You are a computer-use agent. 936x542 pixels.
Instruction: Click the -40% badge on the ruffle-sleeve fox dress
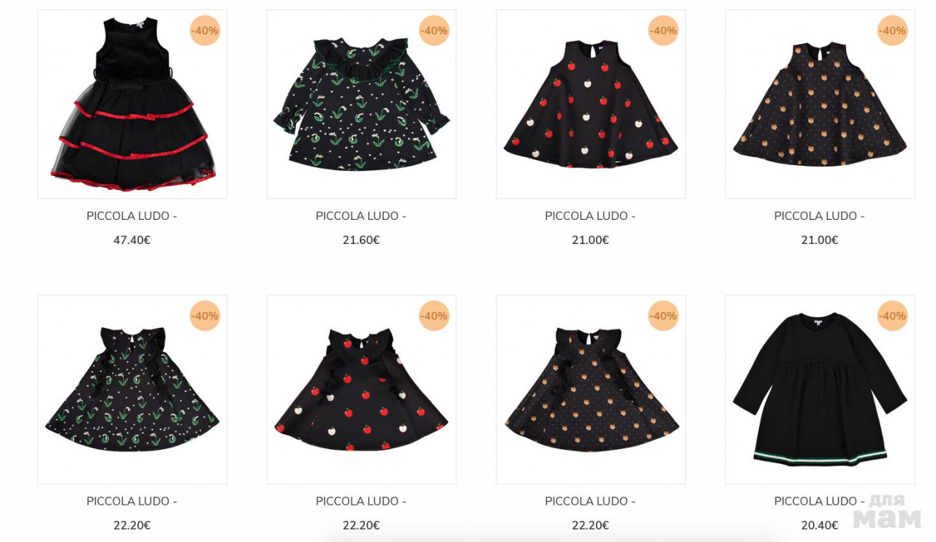tap(663, 316)
